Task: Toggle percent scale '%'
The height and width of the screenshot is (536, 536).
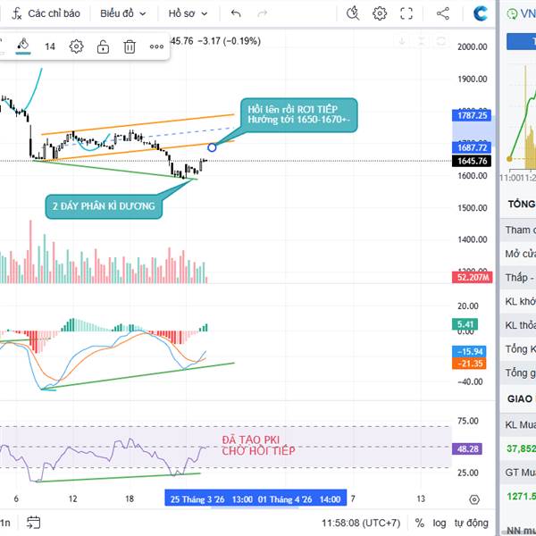Action: pos(420,523)
